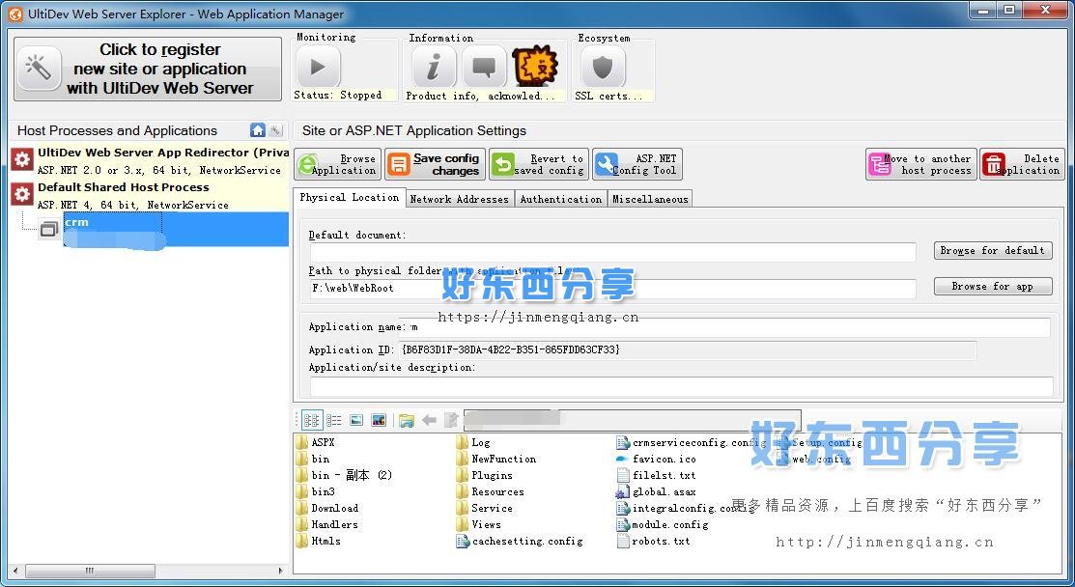Screen dimensions: 1075x587
Task: Click the wand icon beside the home icon
Action: pyautogui.click(x=275, y=130)
